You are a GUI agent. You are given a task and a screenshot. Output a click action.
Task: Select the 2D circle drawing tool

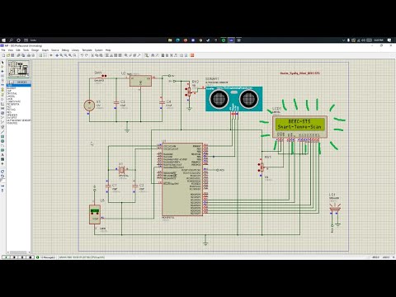coord(2,141)
